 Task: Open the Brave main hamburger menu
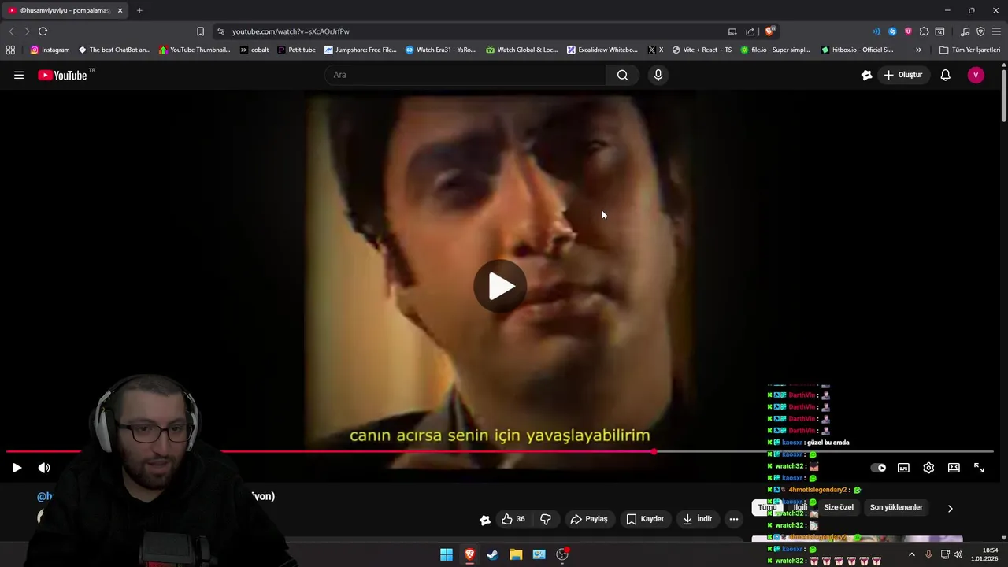[x=996, y=31]
